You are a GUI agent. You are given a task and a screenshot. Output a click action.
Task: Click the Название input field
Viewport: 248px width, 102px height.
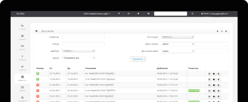[x=83, y=37]
